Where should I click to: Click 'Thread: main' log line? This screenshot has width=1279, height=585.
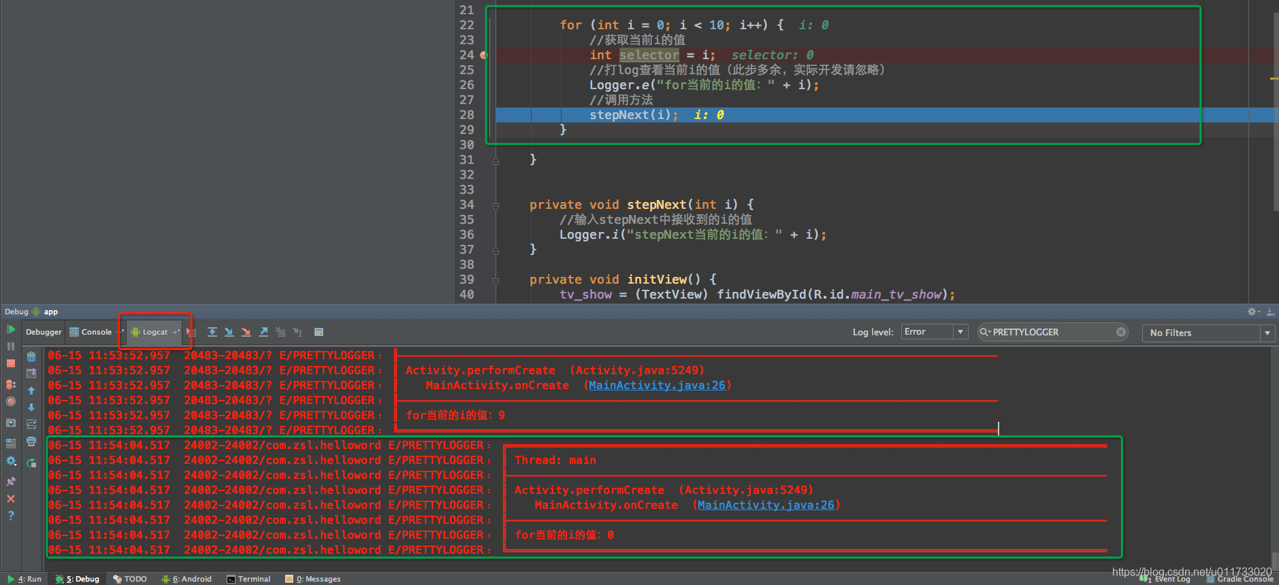[555, 461]
